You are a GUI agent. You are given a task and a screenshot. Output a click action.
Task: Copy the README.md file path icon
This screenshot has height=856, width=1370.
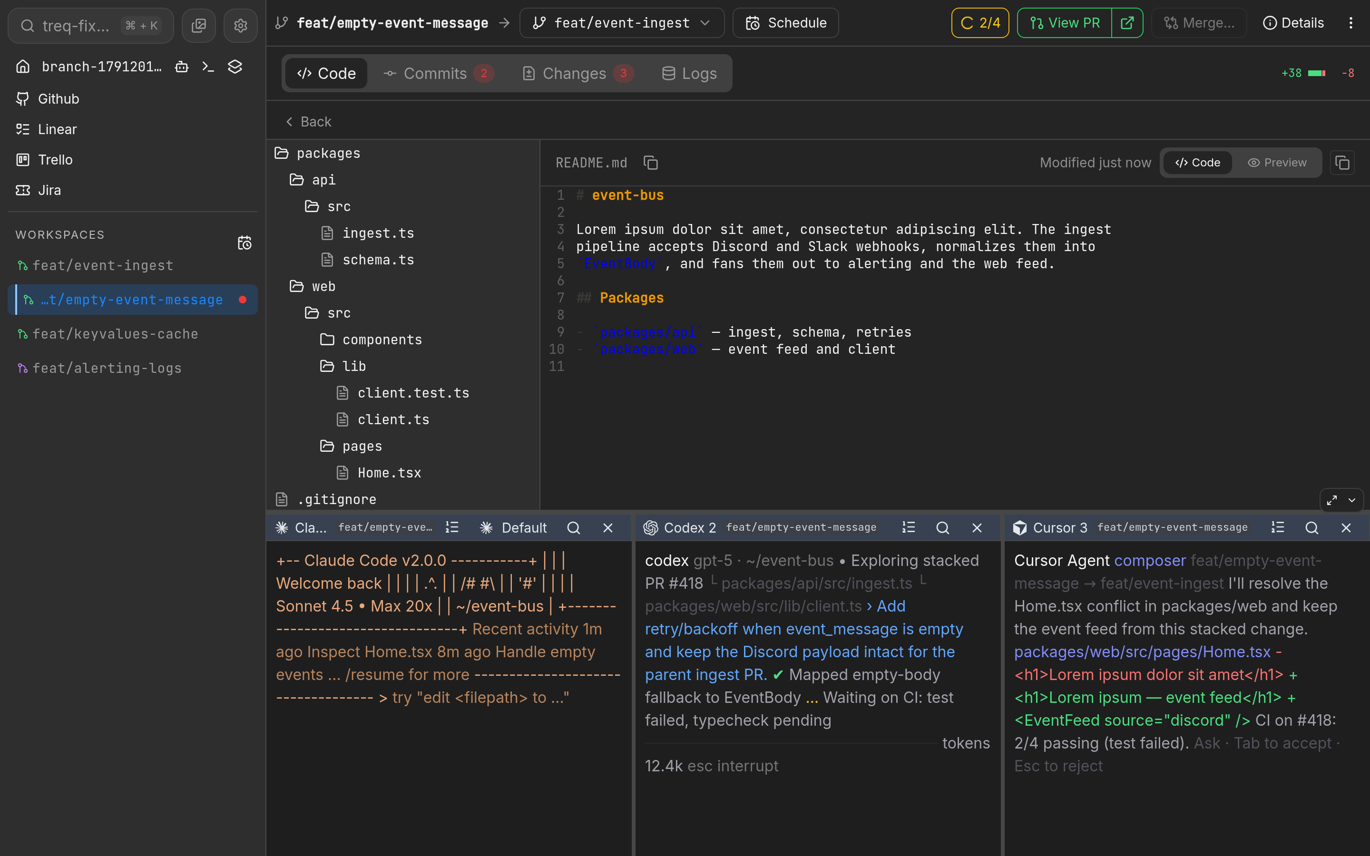point(651,163)
